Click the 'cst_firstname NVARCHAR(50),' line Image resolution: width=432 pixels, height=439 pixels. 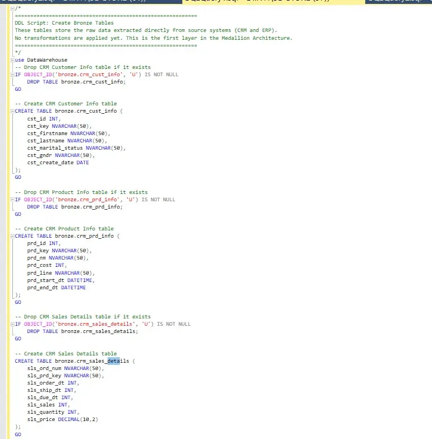(68, 133)
